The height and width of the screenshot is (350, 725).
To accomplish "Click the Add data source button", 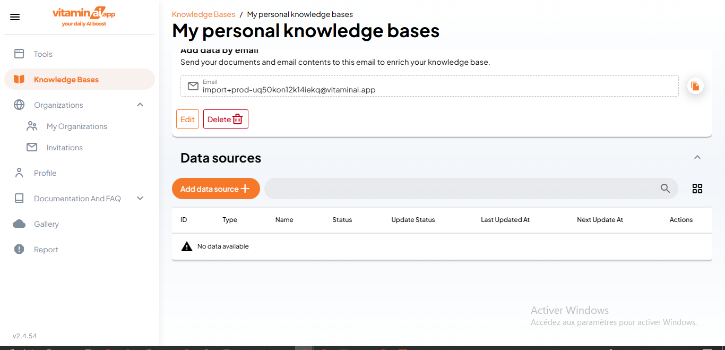I will (215, 189).
